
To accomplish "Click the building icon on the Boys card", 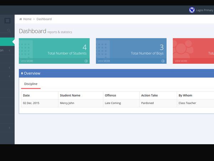I will [x=103, y=49].
